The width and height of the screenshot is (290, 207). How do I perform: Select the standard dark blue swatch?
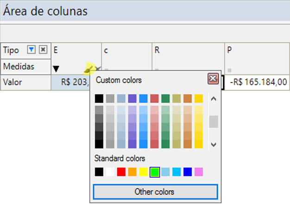point(188,172)
